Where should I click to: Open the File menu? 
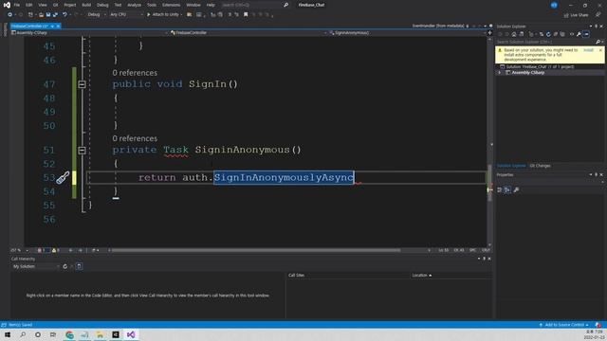pos(17,5)
